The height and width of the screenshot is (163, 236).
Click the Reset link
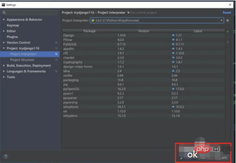pyautogui.click(x=227, y=12)
